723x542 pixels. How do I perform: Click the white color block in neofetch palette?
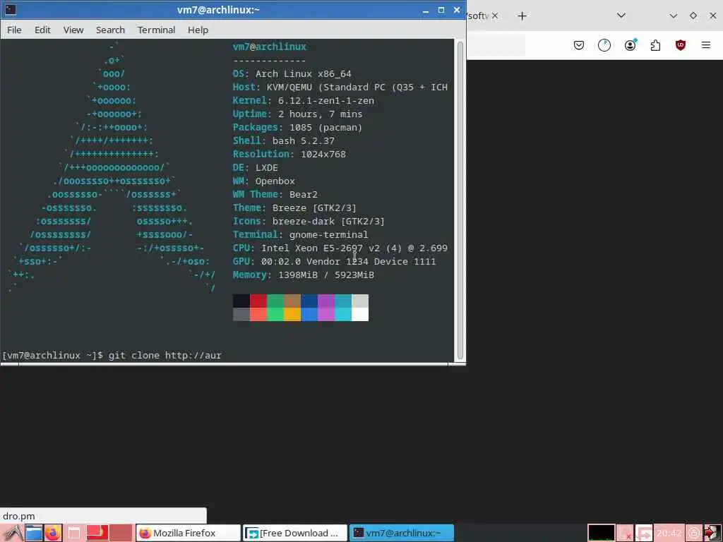coord(360,314)
